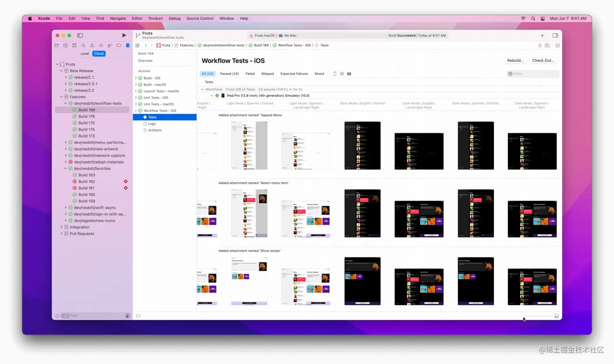Select the Mixed filter
The height and width of the screenshot is (364, 614).
(319, 74)
